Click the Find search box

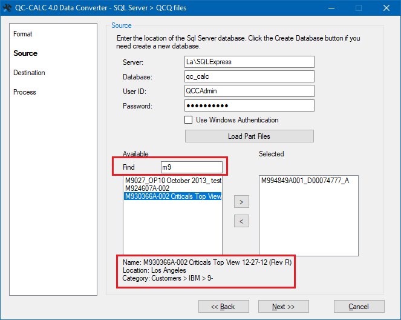point(191,167)
